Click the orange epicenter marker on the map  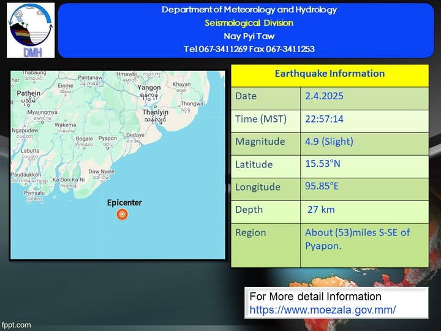click(122, 214)
